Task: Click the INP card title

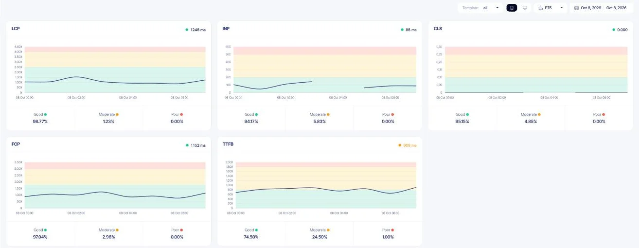Action: pos(226,29)
